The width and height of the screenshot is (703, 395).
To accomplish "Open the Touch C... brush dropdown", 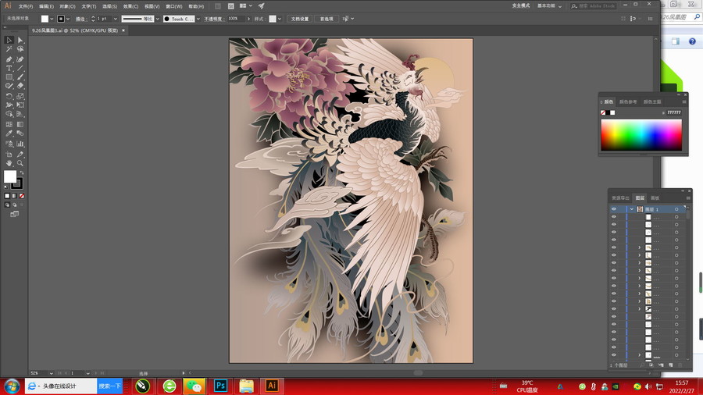I will [198, 19].
